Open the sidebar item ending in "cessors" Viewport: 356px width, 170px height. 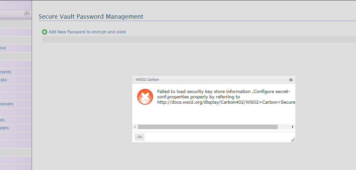click(7, 104)
